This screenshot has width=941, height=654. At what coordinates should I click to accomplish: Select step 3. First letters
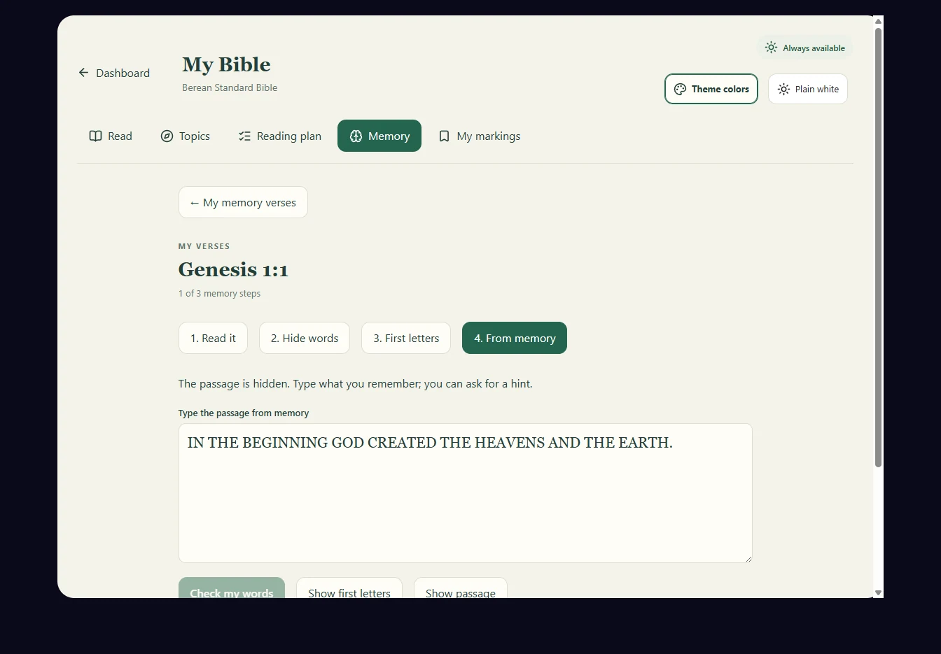[406, 338]
